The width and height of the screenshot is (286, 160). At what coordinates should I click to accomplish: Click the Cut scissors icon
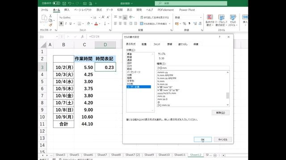50,16
